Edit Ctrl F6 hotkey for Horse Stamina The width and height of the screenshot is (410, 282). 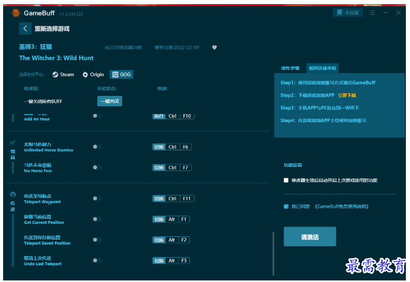(x=172, y=147)
